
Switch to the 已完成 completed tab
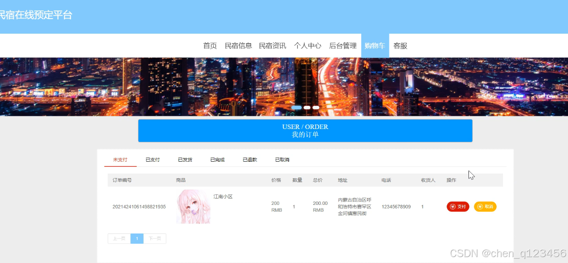click(x=217, y=159)
